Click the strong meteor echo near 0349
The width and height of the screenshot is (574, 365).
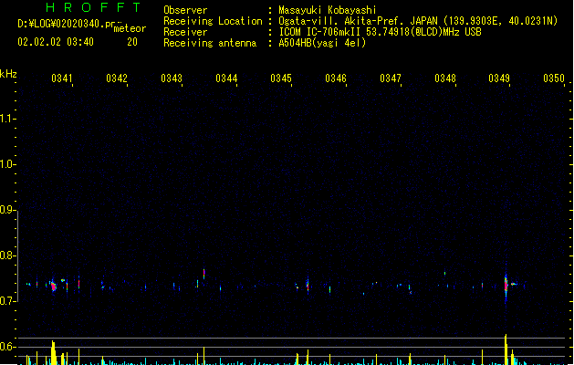tap(506, 285)
